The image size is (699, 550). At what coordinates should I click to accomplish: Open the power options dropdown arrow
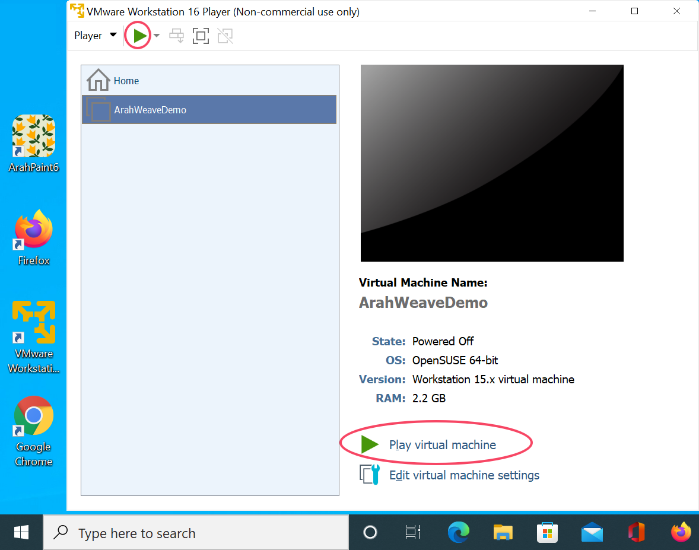point(157,36)
